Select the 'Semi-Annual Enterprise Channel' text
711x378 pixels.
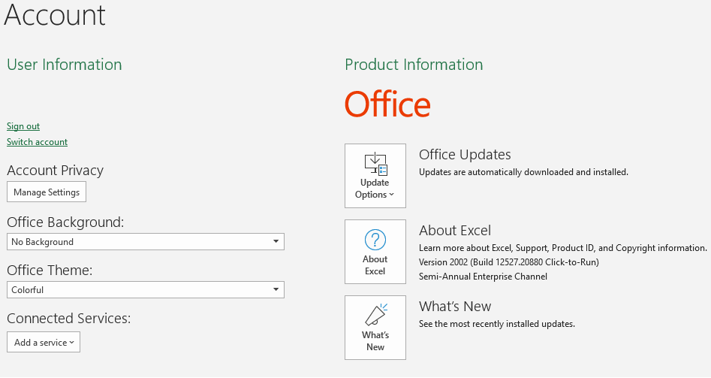click(483, 277)
